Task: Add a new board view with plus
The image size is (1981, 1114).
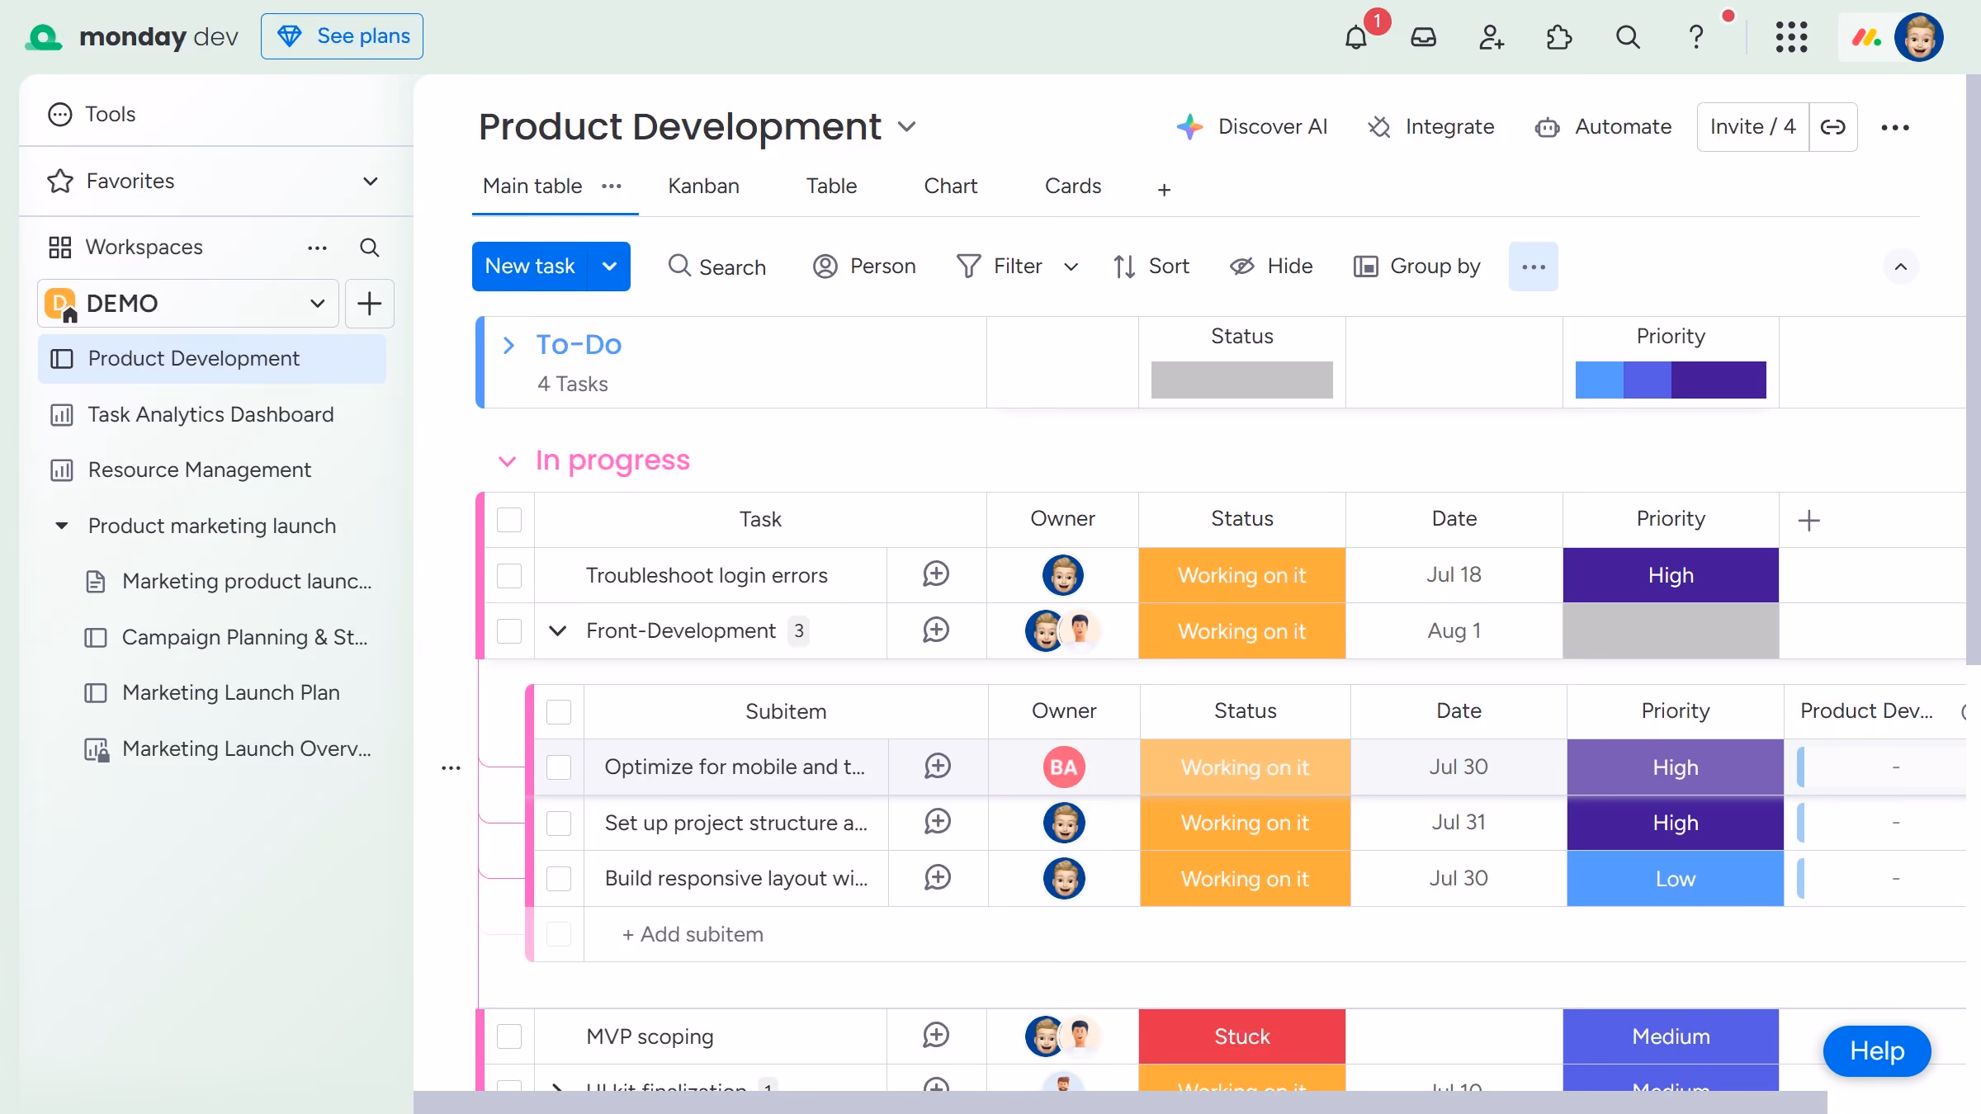Action: pos(1164,190)
